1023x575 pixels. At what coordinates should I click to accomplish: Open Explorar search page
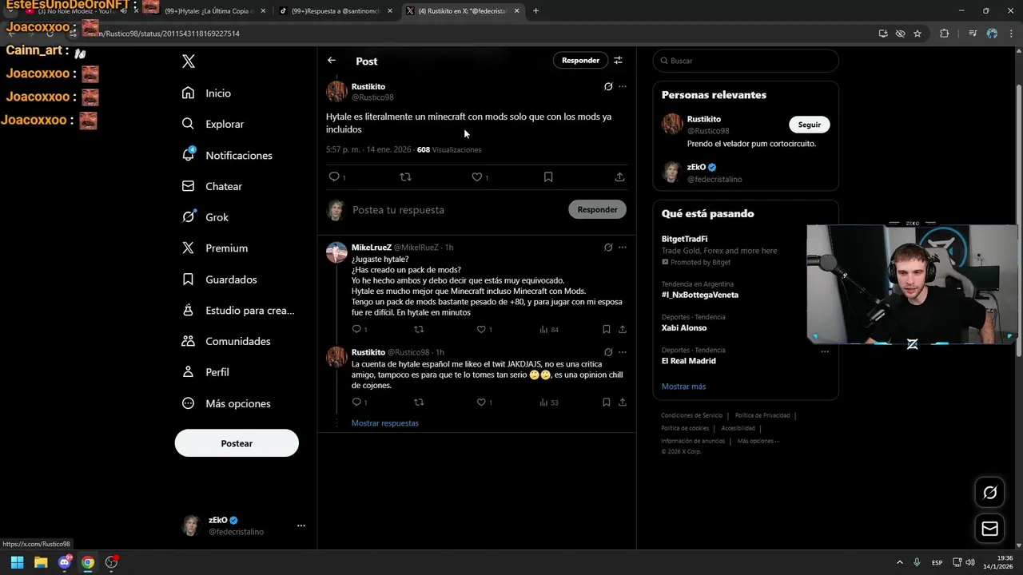[213, 124]
